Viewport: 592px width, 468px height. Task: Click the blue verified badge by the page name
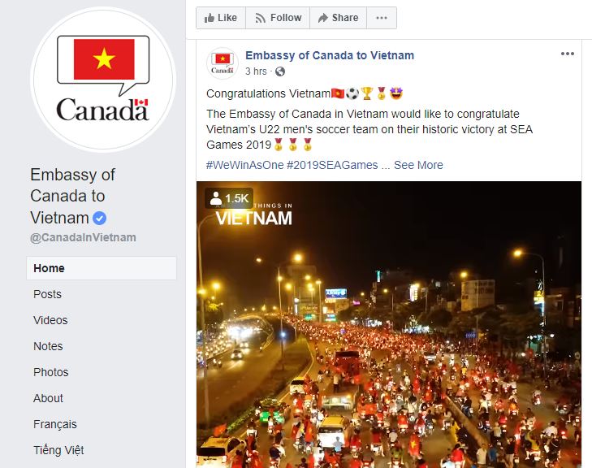[100, 219]
